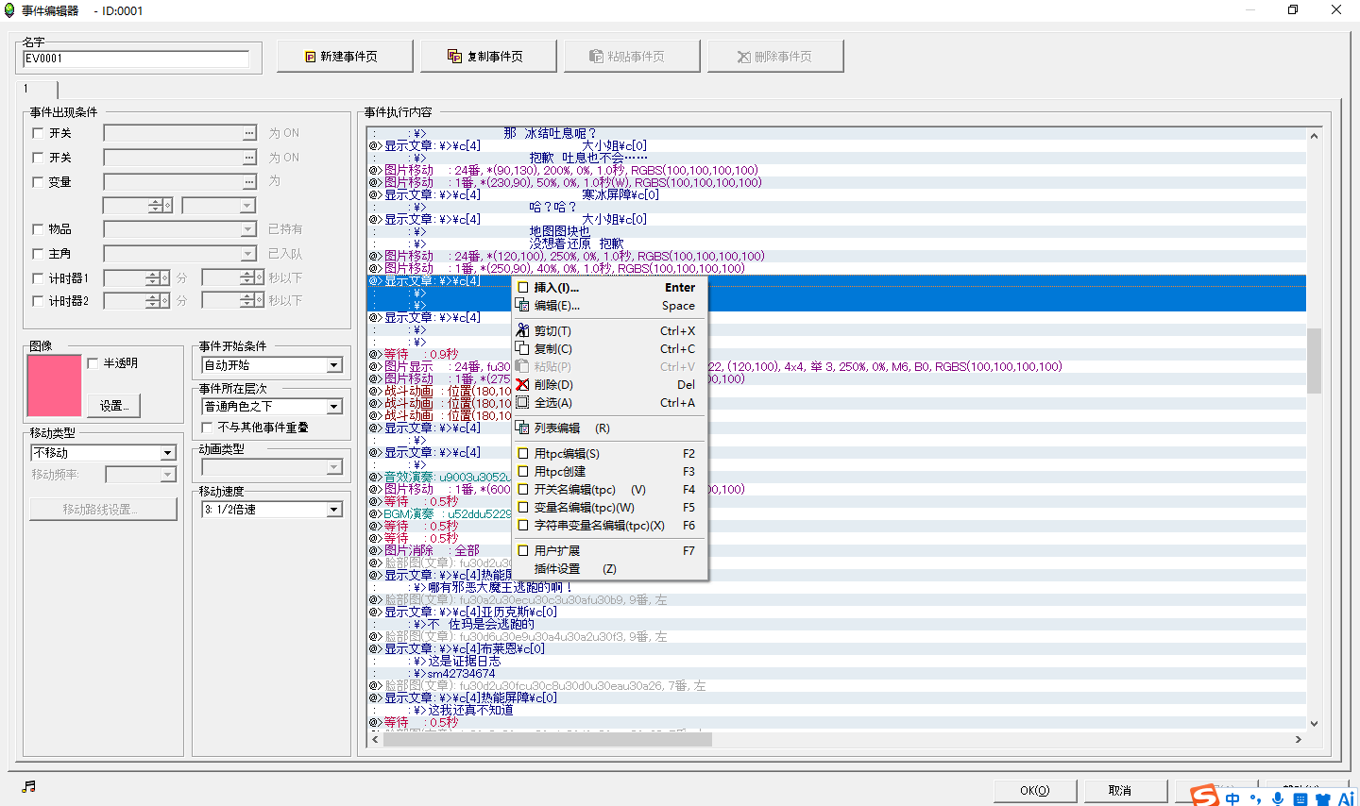Click the event editor window title icon
1360x806 pixels.
click(x=10, y=10)
